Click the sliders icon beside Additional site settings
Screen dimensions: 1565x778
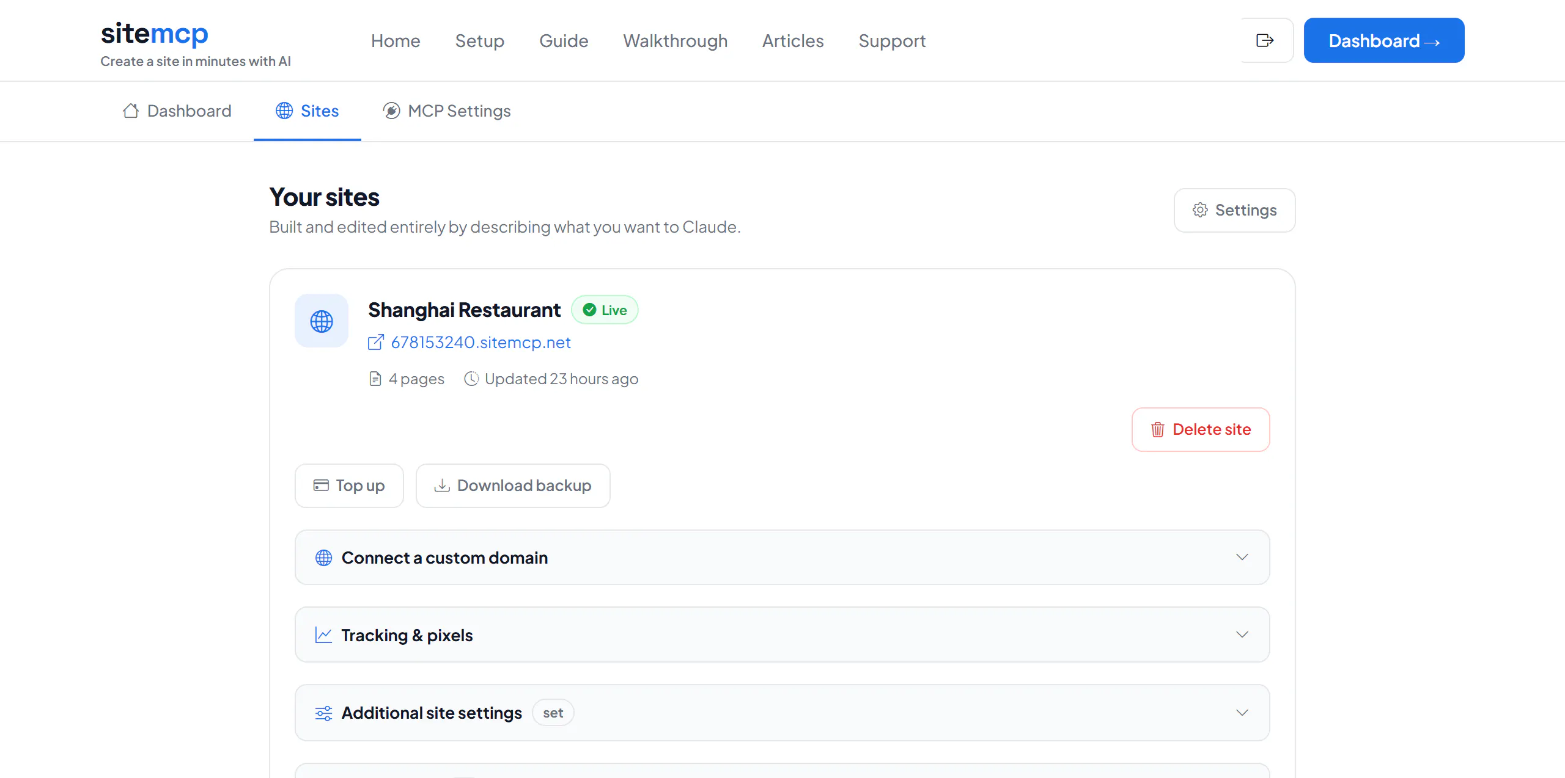[323, 713]
